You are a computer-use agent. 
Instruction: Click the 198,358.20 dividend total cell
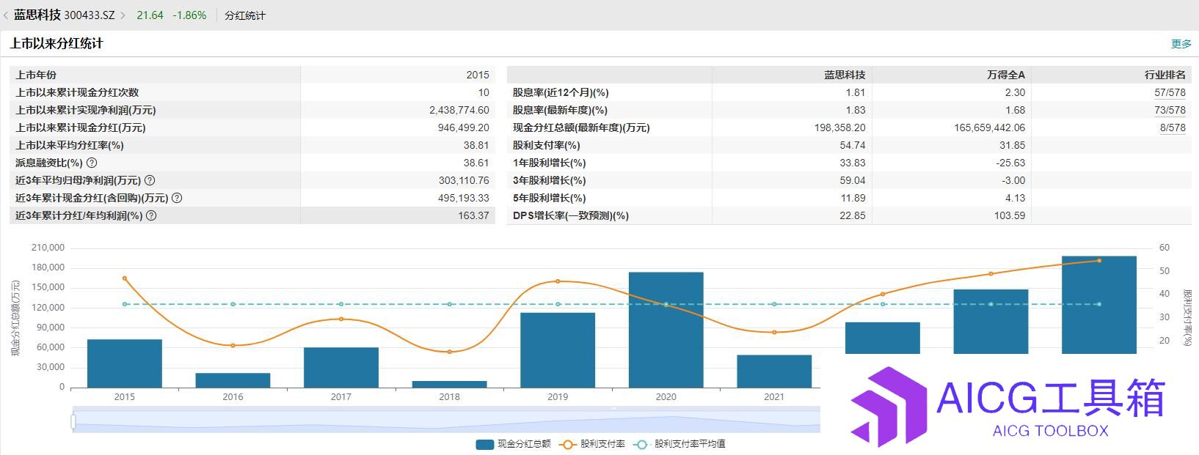(x=839, y=127)
